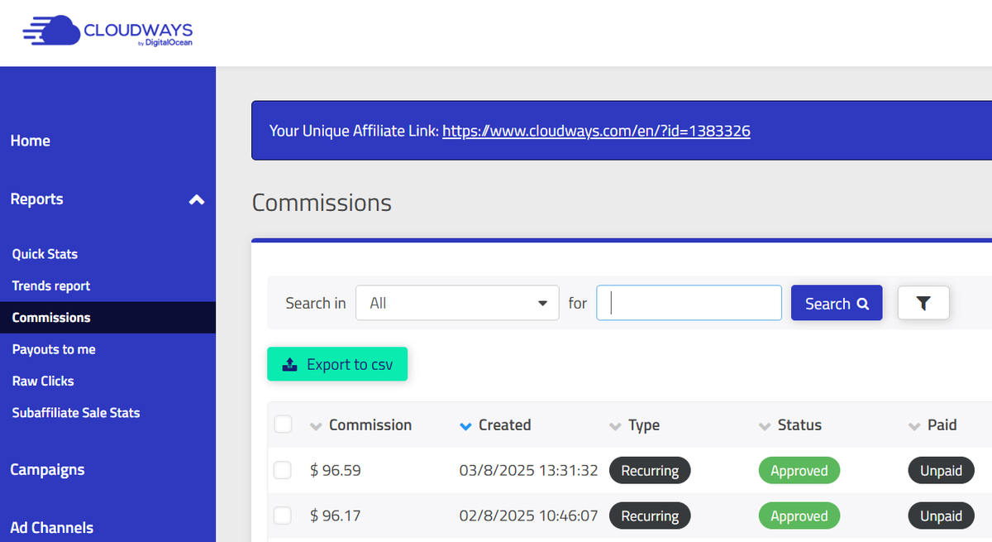992x542 pixels.
Task: Open Subaffiliate Sale Stats
Action: click(x=76, y=412)
